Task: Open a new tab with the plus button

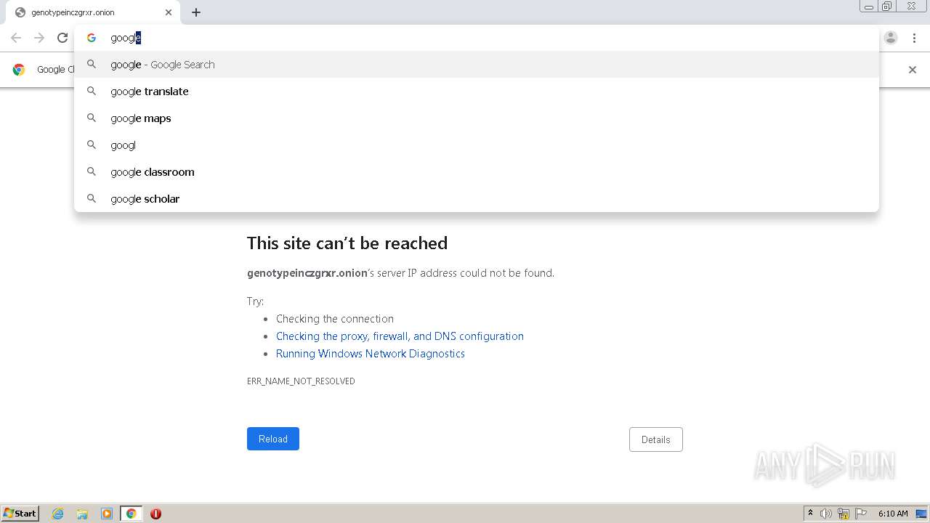Action: click(x=196, y=12)
